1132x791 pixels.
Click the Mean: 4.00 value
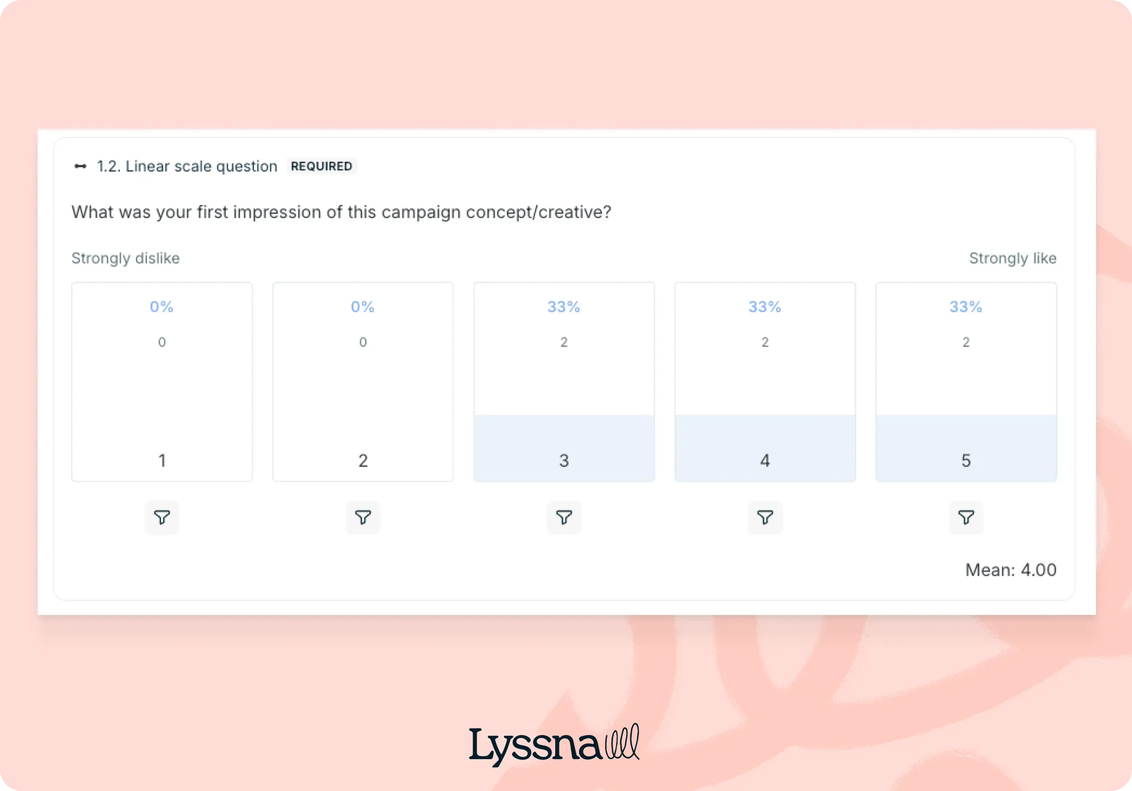click(x=1010, y=570)
